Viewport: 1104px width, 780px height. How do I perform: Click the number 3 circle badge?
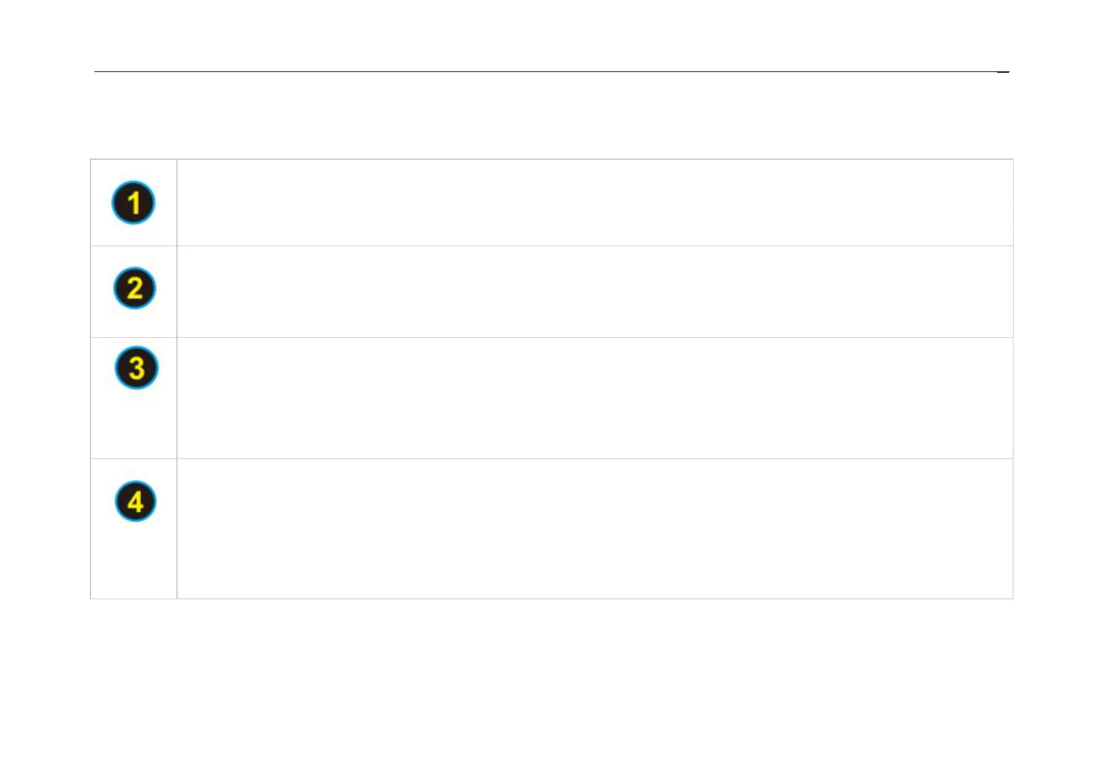136,367
